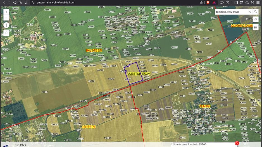This screenshot has width=262, height=147.
Task: Select parcel number 51838
Action: point(230,21)
